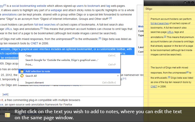This screenshot has height=122, width=195.
Task: Jump to footnote [11] in the article
Action: pyautogui.click(x=124, y=79)
